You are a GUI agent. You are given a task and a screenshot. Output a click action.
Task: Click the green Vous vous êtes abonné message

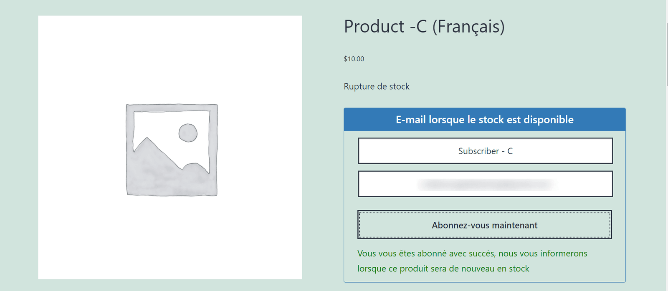(472, 261)
